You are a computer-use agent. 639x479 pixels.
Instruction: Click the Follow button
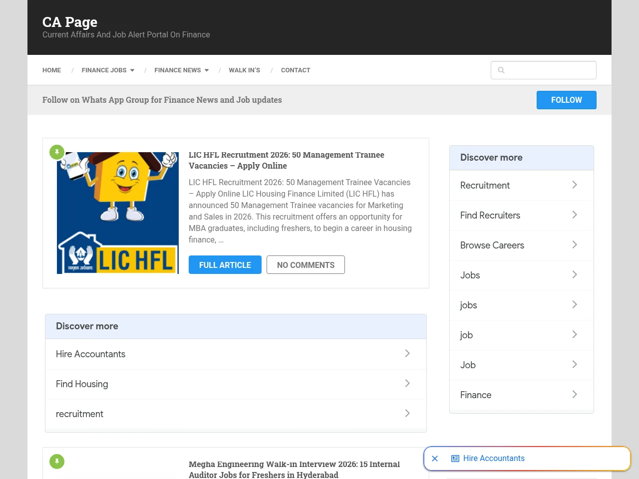[x=567, y=100]
